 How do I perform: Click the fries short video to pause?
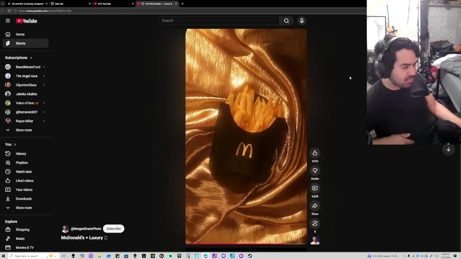246,137
